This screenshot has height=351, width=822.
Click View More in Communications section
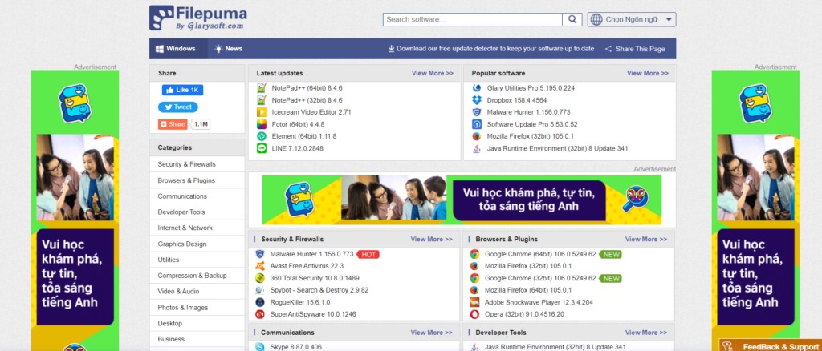431,333
